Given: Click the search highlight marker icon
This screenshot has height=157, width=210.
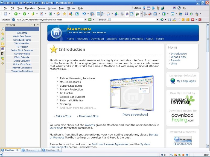Looking at the screenshot, I should pyautogui.click(x=174, y=20).
